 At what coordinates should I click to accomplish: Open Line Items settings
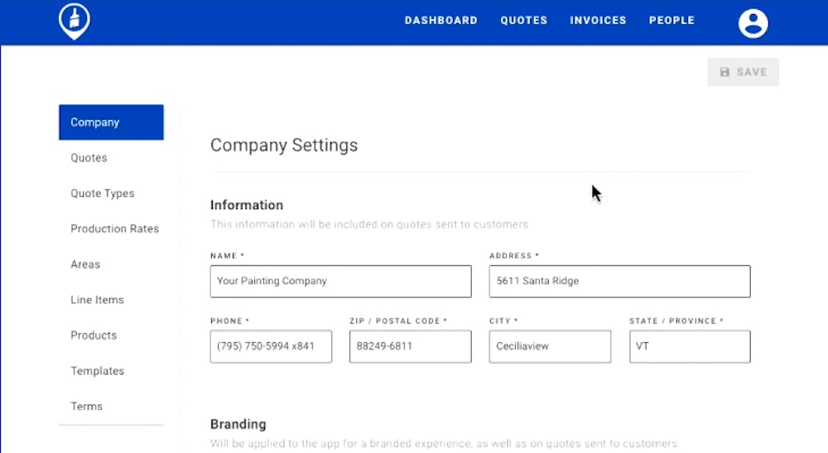pyautogui.click(x=97, y=300)
